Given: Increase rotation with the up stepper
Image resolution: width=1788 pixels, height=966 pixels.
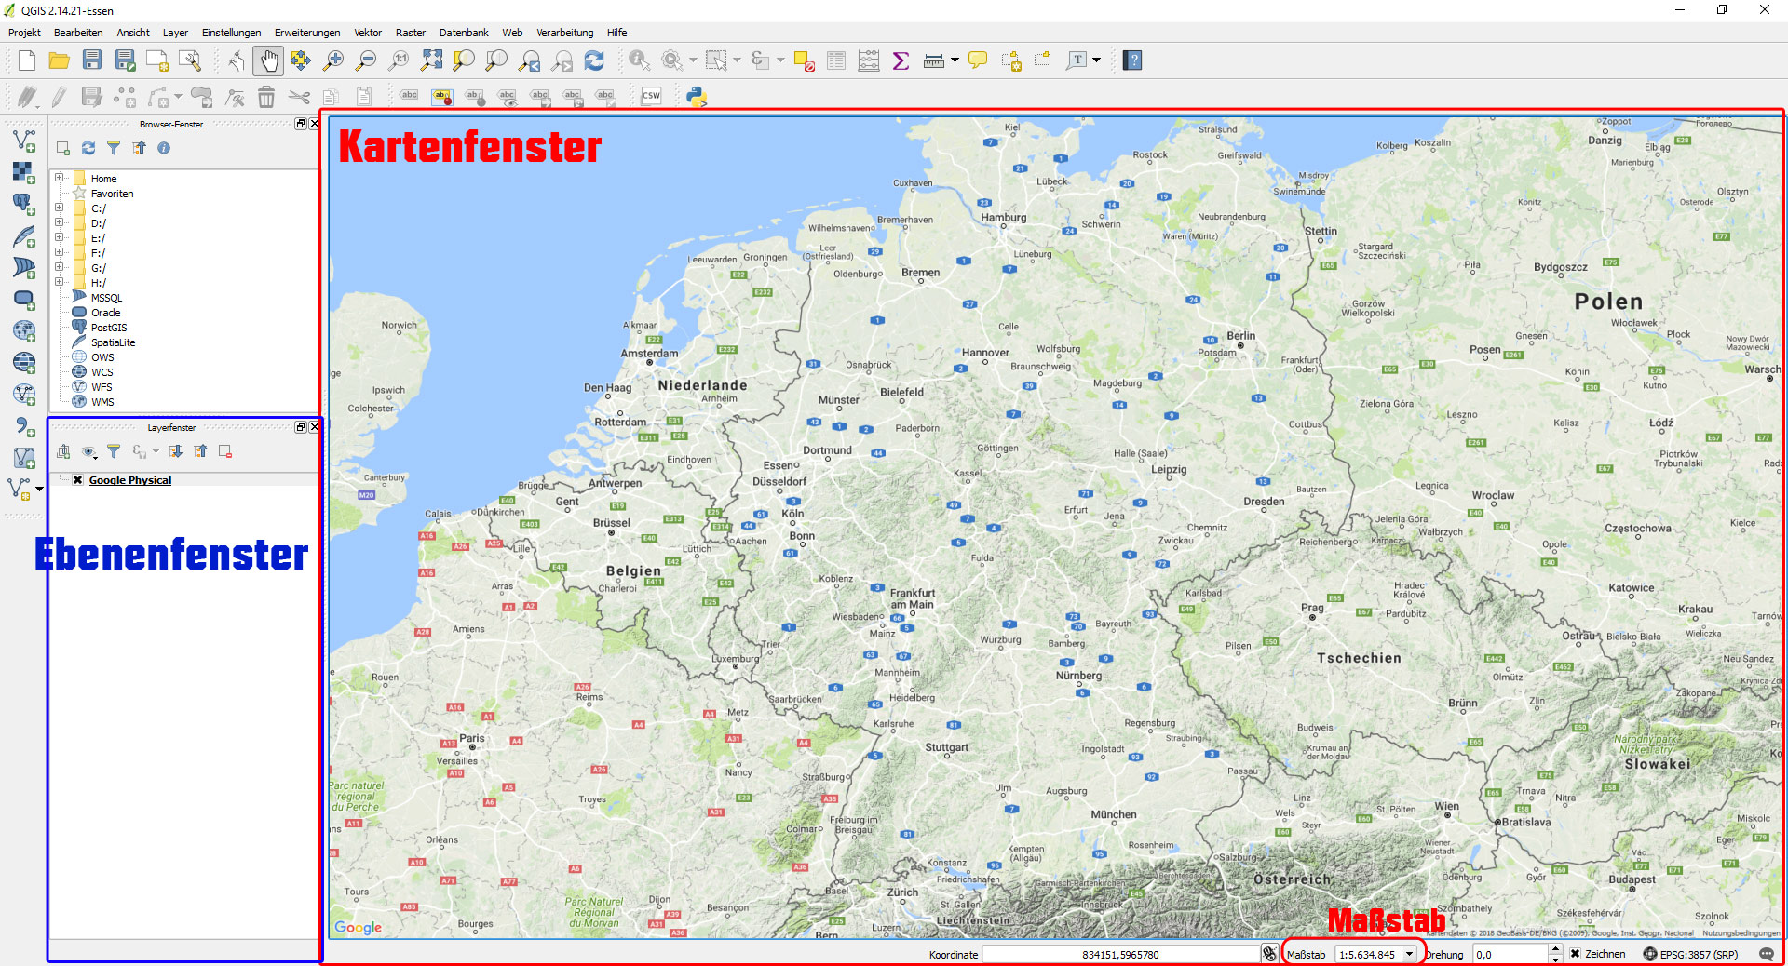Looking at the screenshot, I should (1555, 949).
